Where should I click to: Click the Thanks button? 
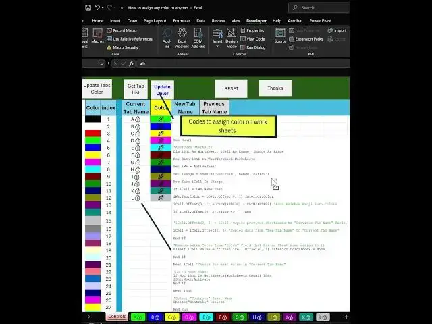pos(275,88)
